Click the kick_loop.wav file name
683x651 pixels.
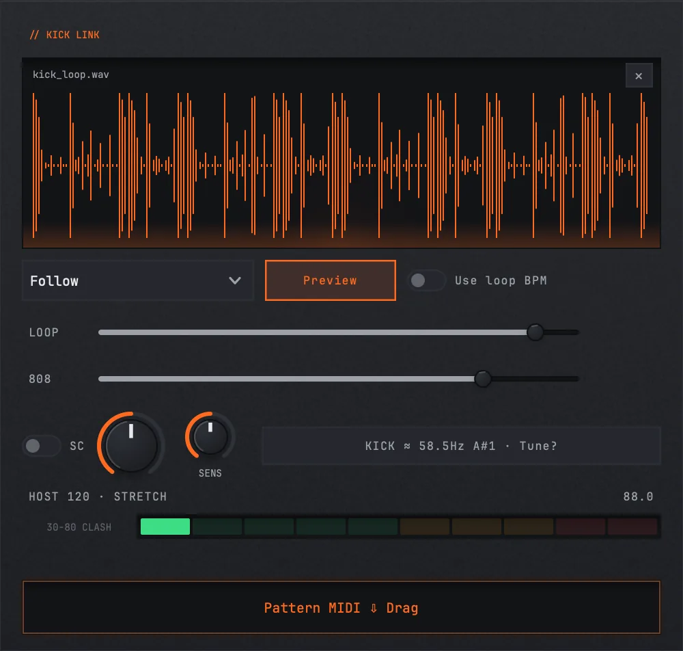point(71,75)
